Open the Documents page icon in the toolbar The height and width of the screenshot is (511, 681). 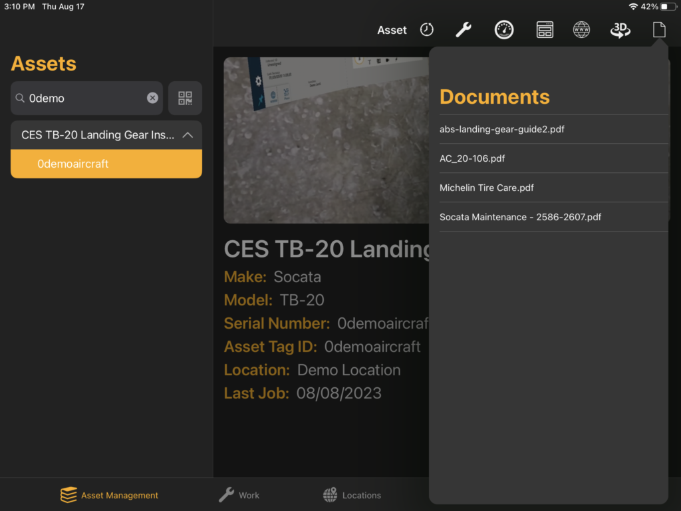[x=658, y=29]
